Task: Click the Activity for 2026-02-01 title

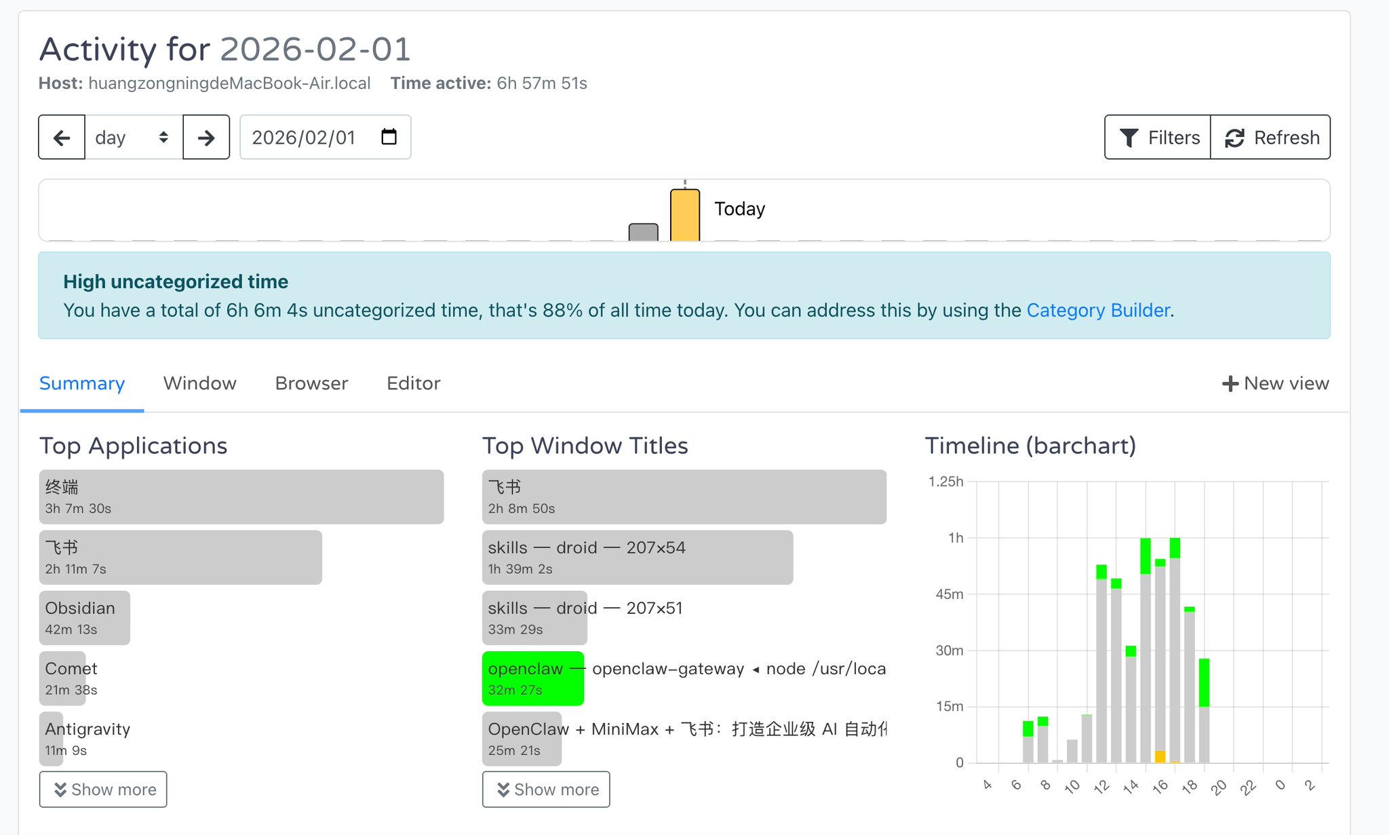Action: (x=225, y=50)
